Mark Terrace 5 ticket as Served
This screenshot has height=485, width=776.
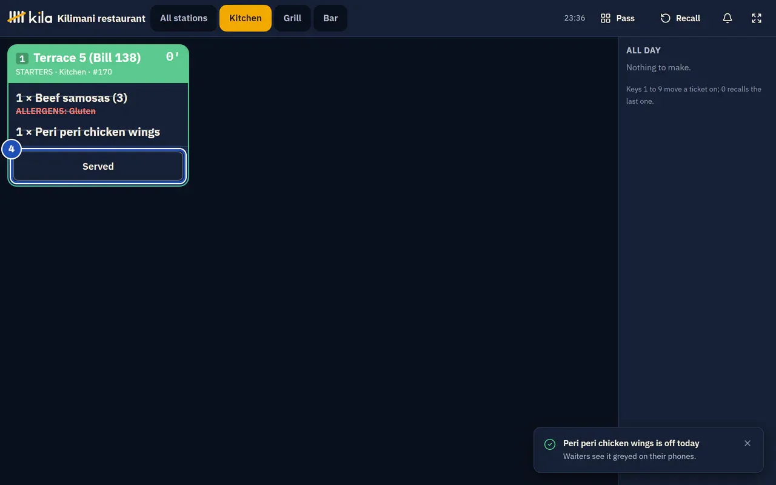98,166
